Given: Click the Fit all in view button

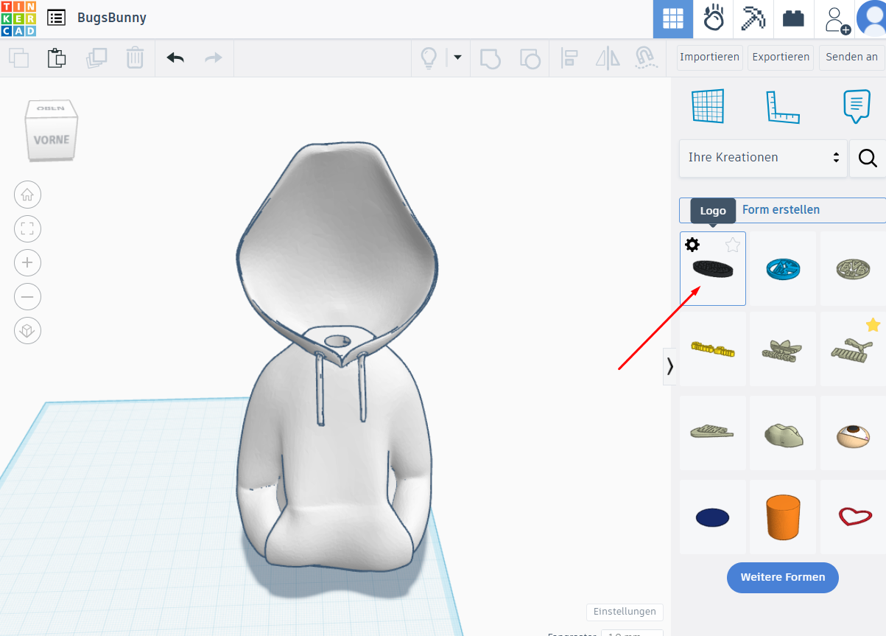Looking at the screenshot, I should (x=27, y=229).
